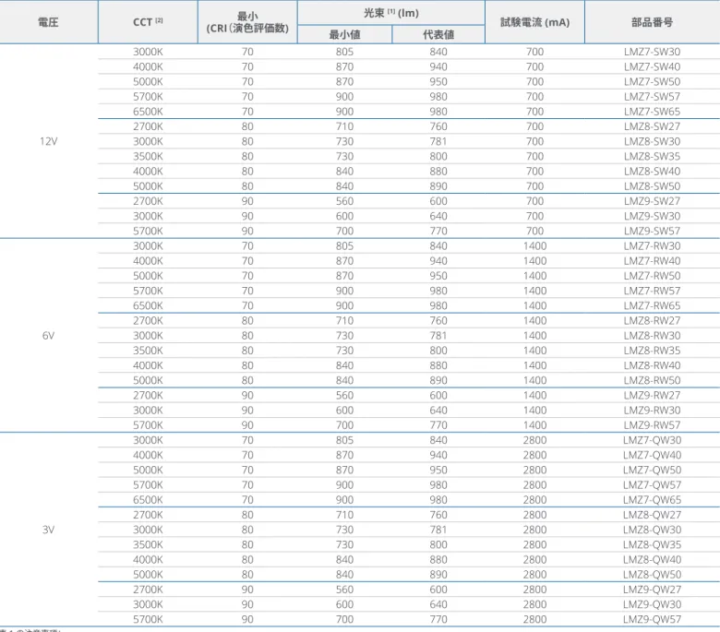Click part number LMZ7-RW65
This screenshot has width=720, height=632.
[x=652, y=305]
